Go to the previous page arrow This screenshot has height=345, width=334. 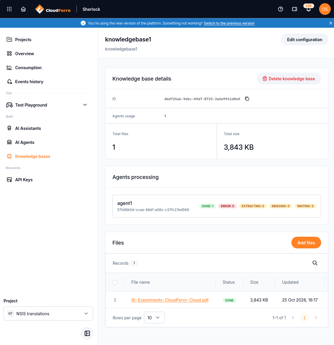tap(293, 318)
